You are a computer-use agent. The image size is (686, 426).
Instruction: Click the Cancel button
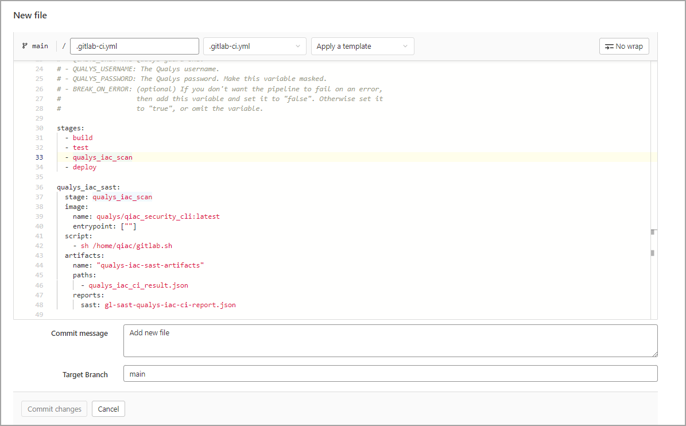108,409
